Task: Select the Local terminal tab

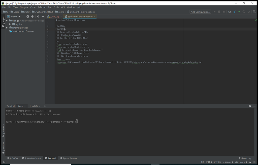Action: coord(21,106)
